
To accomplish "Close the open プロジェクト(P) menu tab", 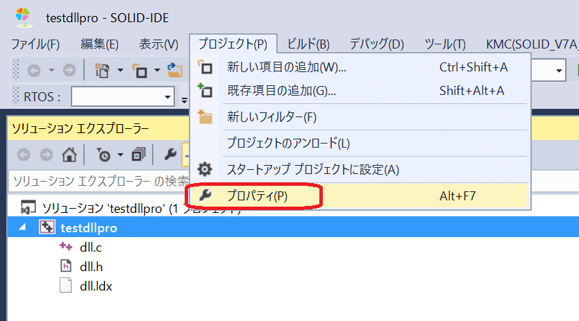I will click(x=233, y=44).
